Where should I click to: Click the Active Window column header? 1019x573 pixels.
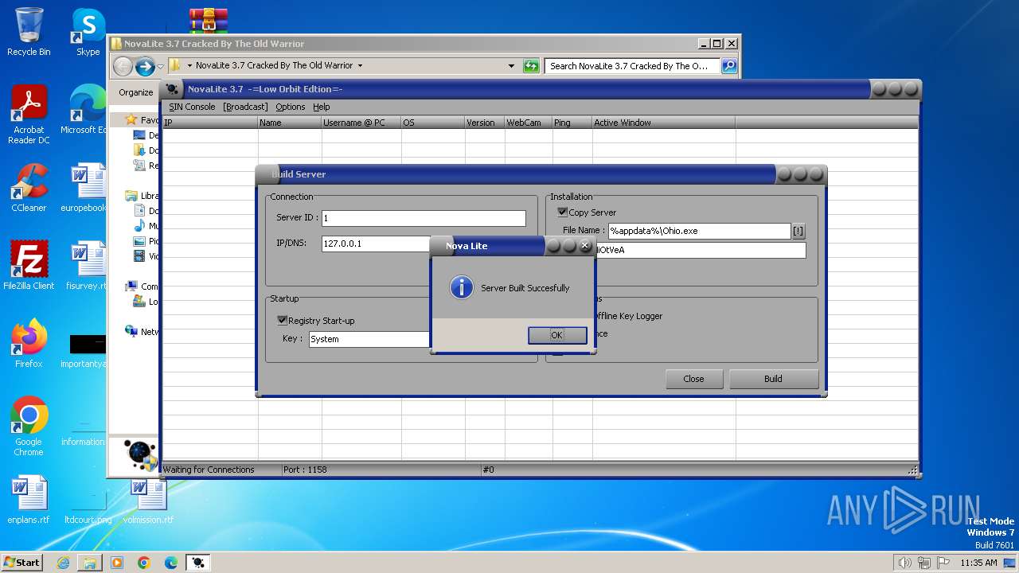coord(664,123)
